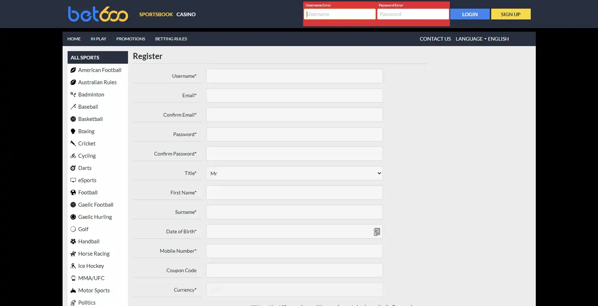Open the Language English selector
The height and width of the screenshot is (306, 598).
(482, 39)
